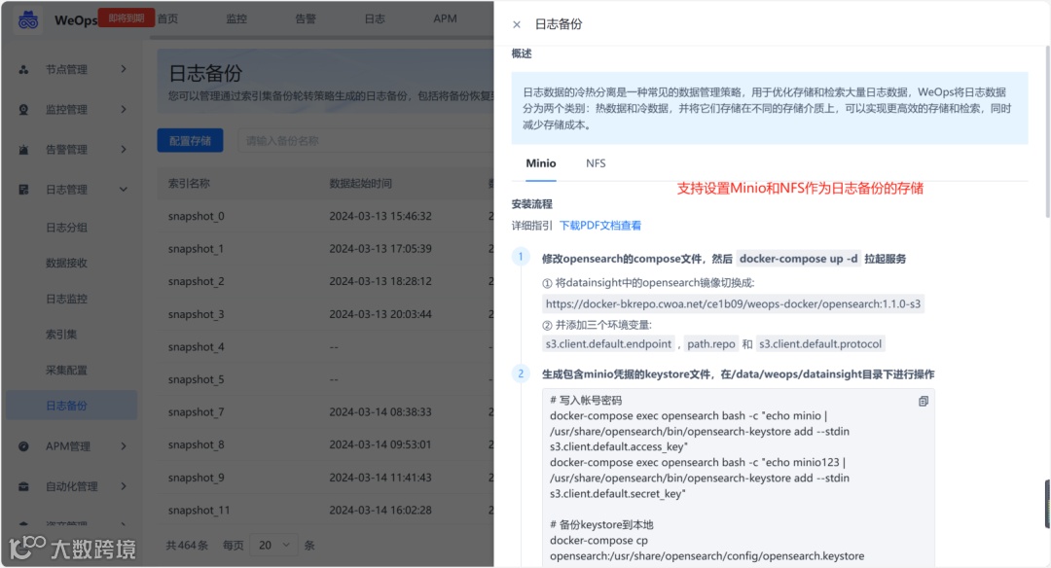This screenshot has height=568, width=1051.
Task: Click the s3.client.default.endpoint code tag
Action: coord(608,344)
